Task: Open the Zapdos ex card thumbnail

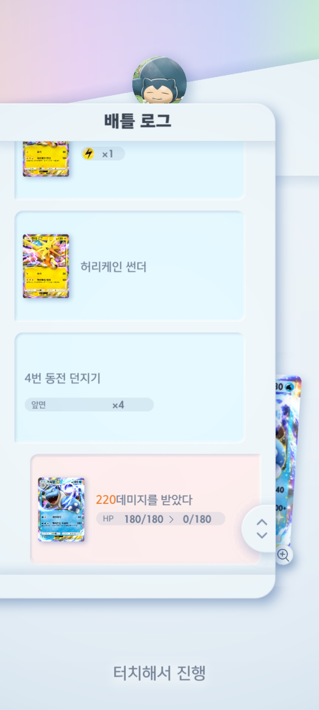Action: pos(46,266)
